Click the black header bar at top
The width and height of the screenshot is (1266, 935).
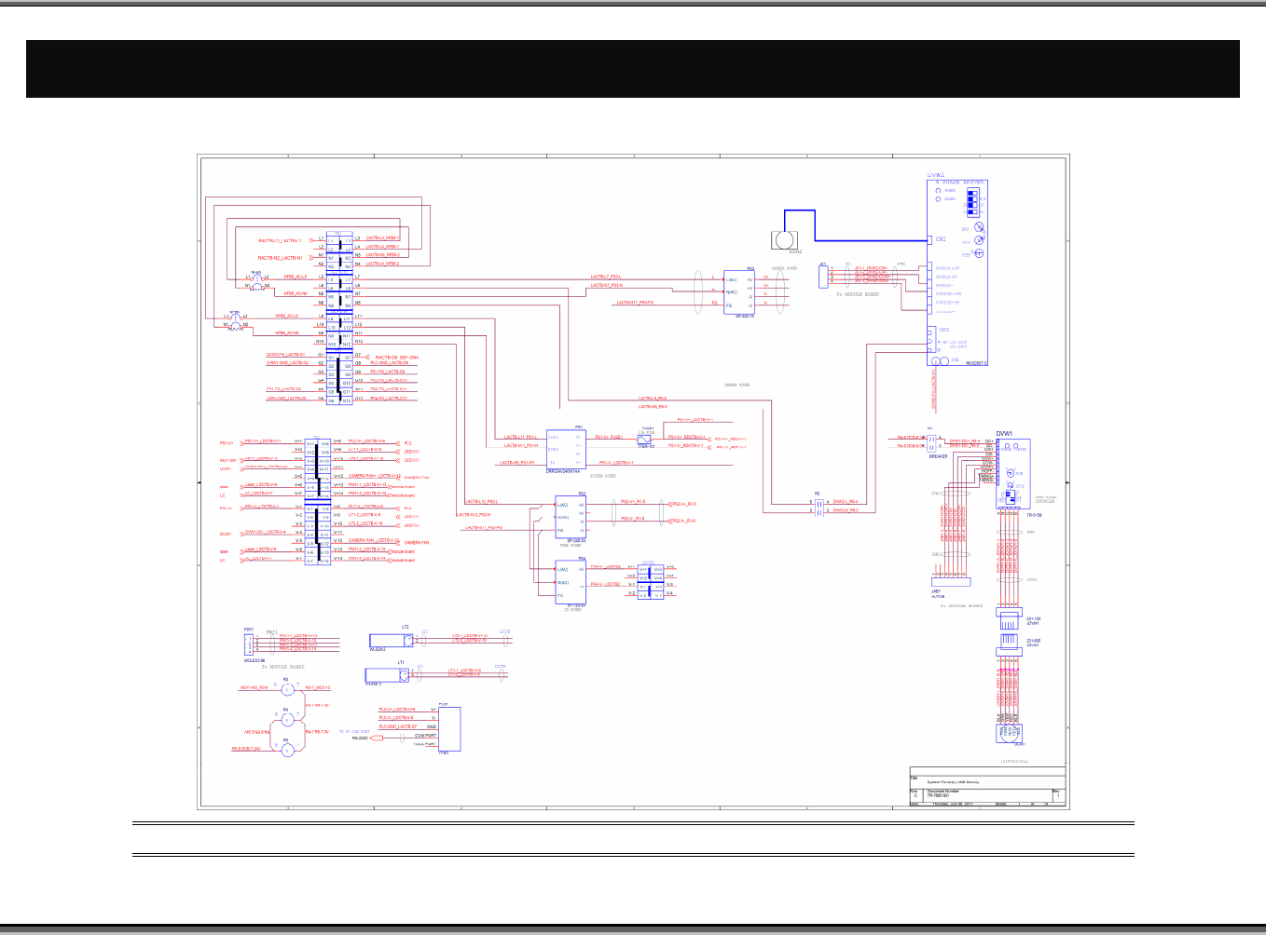pyautogui.click(x=632, y=69)
